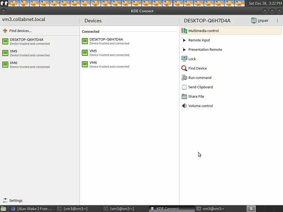
Task: Click the eyes applet in top panel
Action: click(4, 3)
